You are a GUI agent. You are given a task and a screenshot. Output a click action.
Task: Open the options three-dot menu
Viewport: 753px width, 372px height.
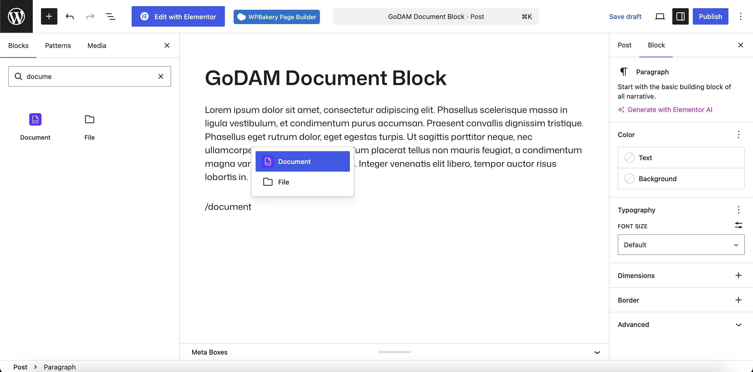click(x=740, y=16)
